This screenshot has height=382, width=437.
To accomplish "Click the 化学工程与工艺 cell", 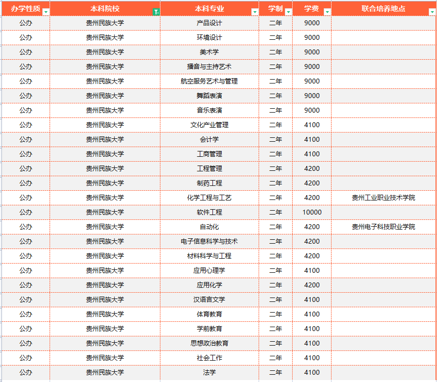I will tap(210, 198).
